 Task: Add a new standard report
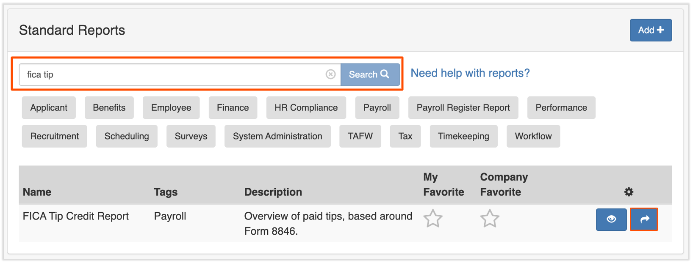[x=650, y=30]
